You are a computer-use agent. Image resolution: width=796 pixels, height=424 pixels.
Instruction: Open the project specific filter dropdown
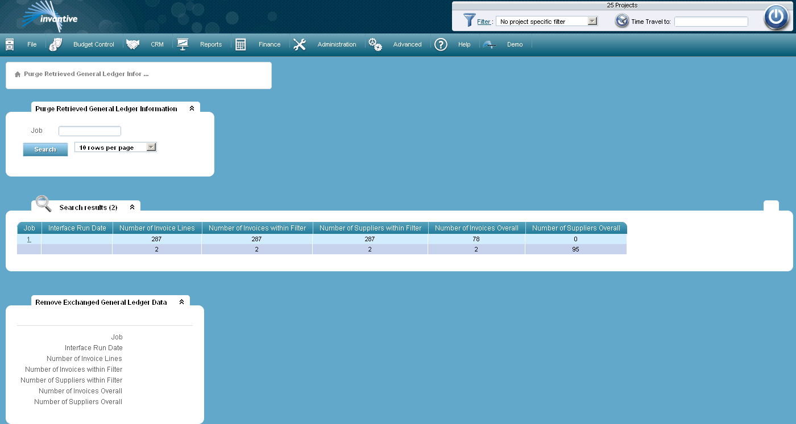(591, 21)
